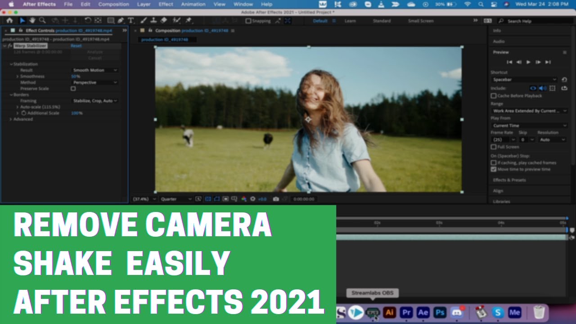This screenshot has width=576, height=324.
Task: Open the Layer menu
Action: point(144,4)
